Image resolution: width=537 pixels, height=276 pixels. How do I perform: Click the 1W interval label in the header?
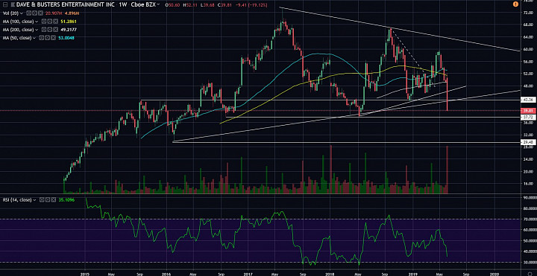click(x=123, y=4)
